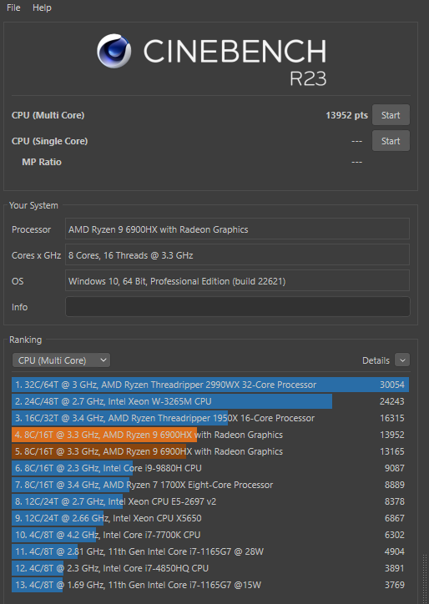Click the score 3769 in ranking
The width and height of the screenshot is (429, 604).
click(395, 585)
